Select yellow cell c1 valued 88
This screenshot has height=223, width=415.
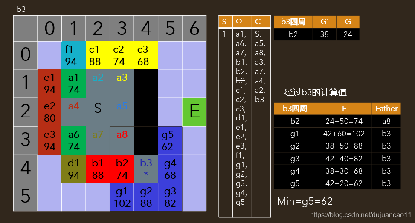click(98, 55)
